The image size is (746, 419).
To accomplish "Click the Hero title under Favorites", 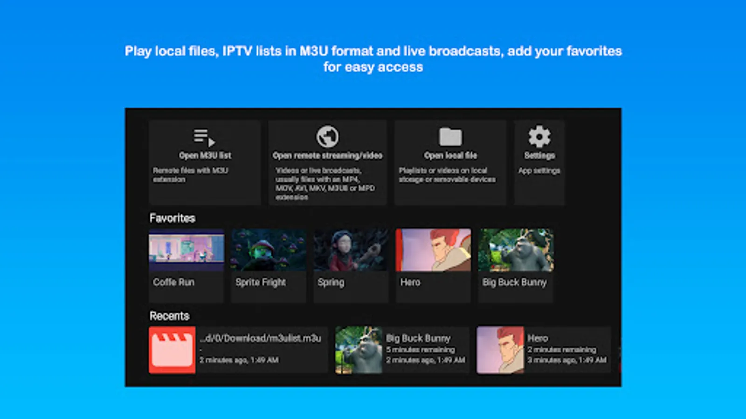I will point(410,282).
